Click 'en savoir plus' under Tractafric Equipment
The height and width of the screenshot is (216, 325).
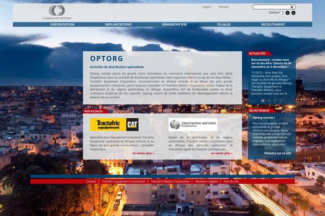pyautogui.click(x=143, y=153)
